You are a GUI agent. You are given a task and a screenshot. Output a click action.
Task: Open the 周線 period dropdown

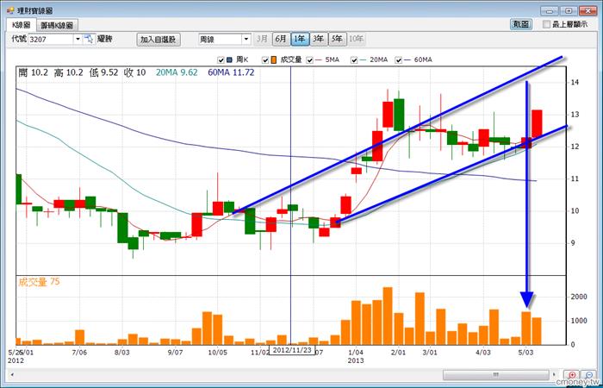click(245, 39)
